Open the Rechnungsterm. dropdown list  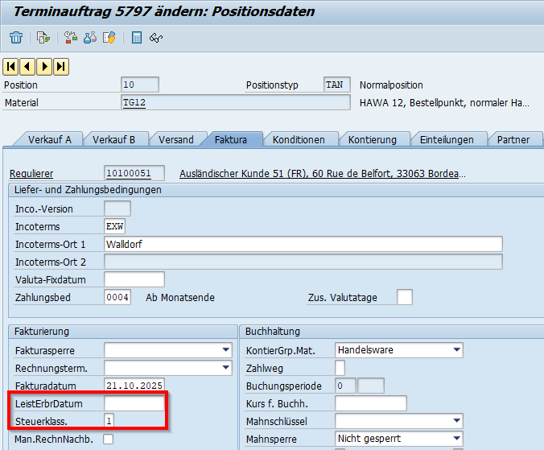tap(225, 368)
